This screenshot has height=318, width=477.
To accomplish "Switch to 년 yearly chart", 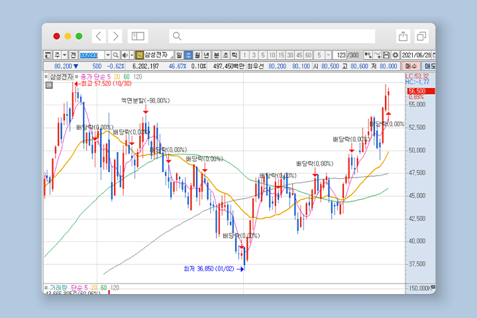I will [206, 55].
